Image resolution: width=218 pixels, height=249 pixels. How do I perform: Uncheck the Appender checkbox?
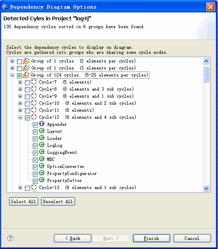coord(35,125)
